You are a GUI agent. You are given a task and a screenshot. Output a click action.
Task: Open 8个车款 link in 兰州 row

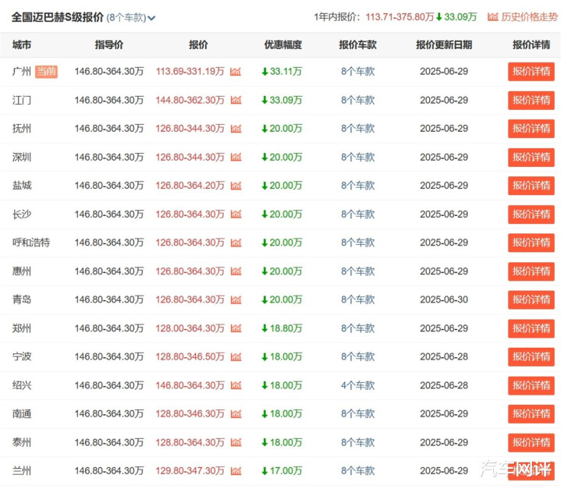pyautogui.click(x=358, y=471)
